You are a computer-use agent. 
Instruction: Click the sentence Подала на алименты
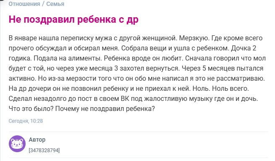(x=68, y=58)
